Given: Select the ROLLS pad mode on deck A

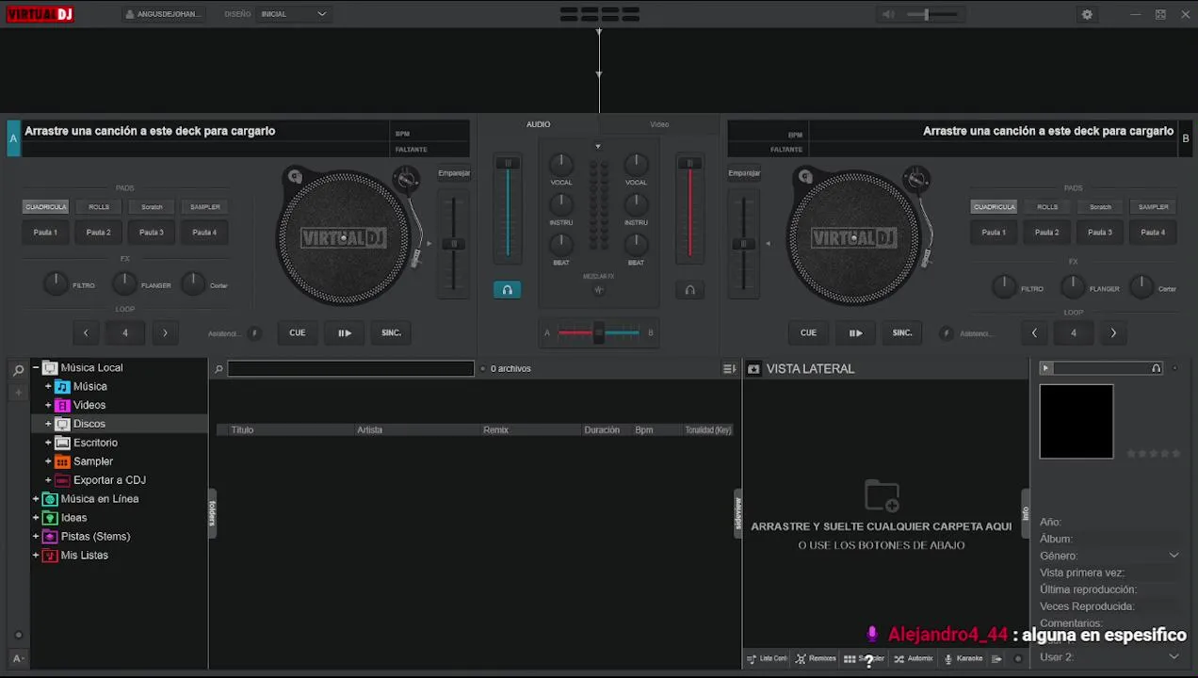Looking at the screenshot, I should pyautogui.click(x=99, y=207).
